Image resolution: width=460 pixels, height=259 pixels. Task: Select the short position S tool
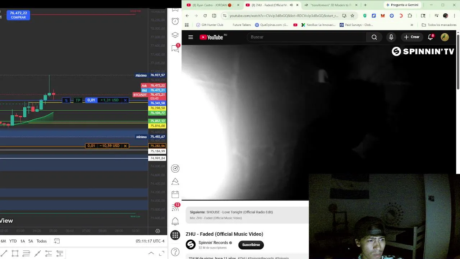pos(60,254)
